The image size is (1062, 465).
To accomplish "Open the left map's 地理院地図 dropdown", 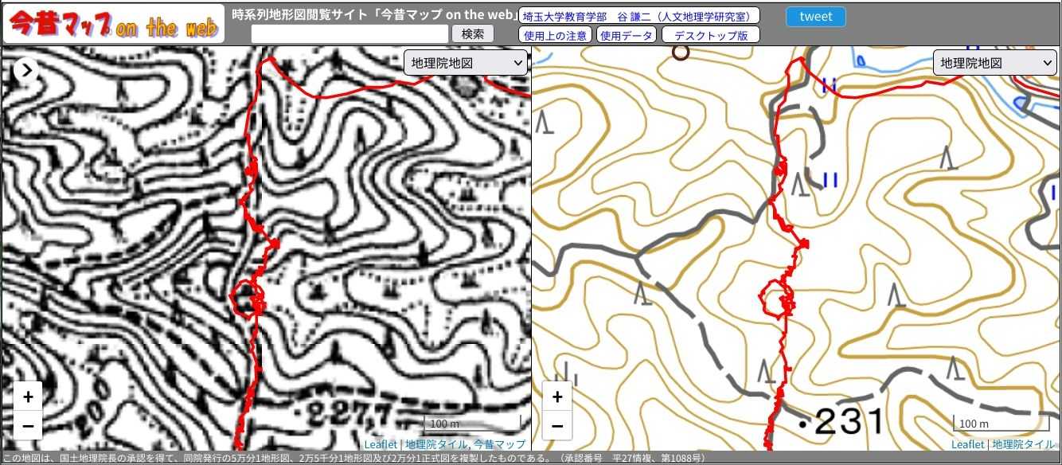I will click(x=466, y=63).
